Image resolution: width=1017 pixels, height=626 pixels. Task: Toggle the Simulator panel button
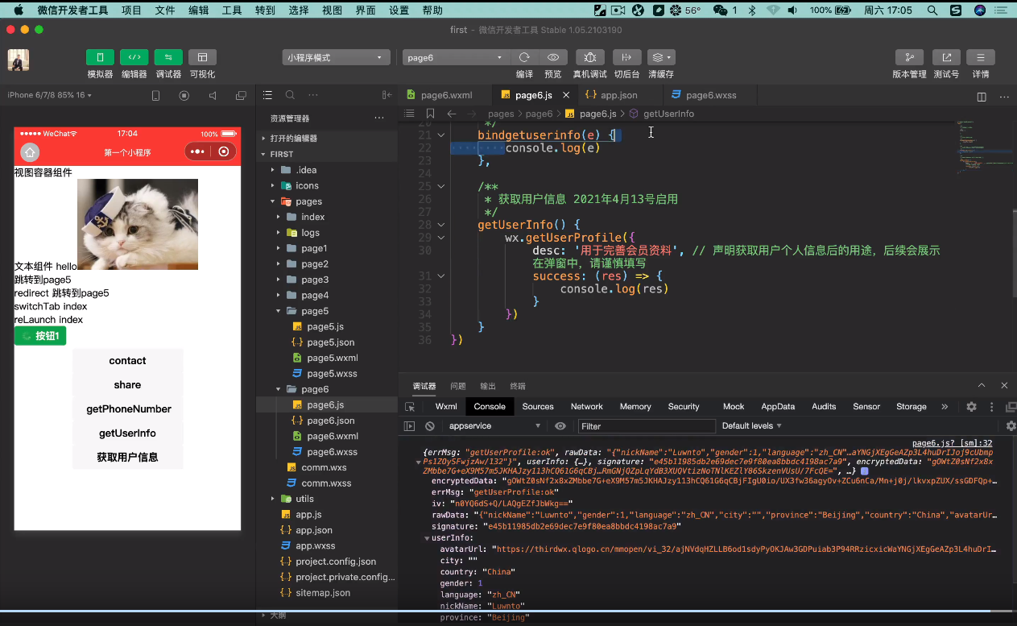[100, 57]
